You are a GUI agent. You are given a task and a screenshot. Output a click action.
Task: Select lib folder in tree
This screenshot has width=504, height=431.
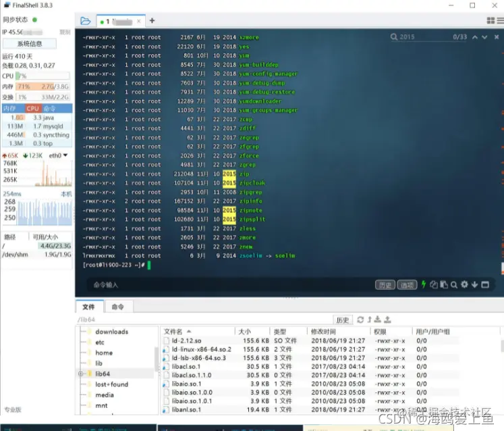pyautogui.click(x=99, y=363)
